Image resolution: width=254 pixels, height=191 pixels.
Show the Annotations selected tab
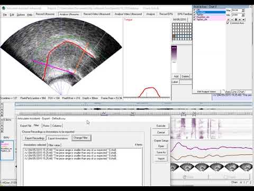(x=35, y=145)
